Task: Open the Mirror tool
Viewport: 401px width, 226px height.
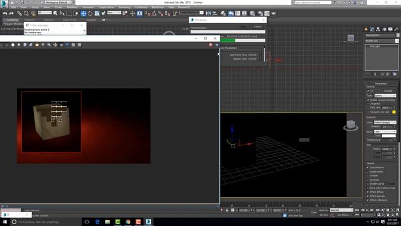Action: [x=208, y=13]
